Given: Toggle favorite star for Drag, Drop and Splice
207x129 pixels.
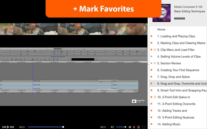Looking at the screenshot, I should [151, 77].
